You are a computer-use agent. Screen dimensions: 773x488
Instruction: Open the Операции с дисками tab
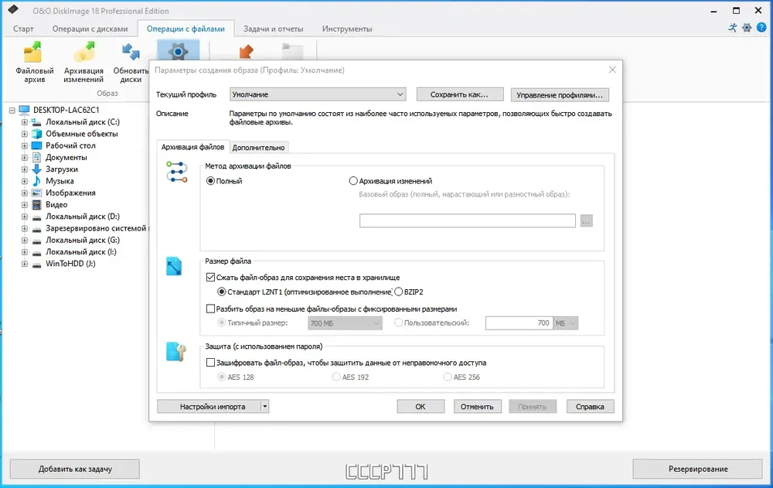click(90, 29)
